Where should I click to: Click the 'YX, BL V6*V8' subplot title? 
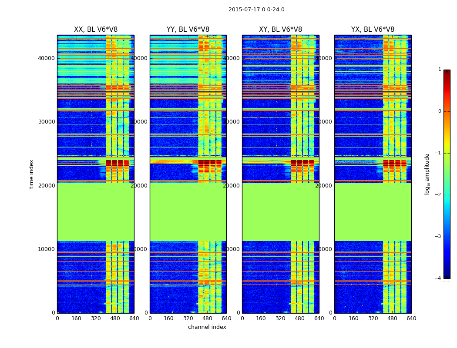tap(373, 30)
